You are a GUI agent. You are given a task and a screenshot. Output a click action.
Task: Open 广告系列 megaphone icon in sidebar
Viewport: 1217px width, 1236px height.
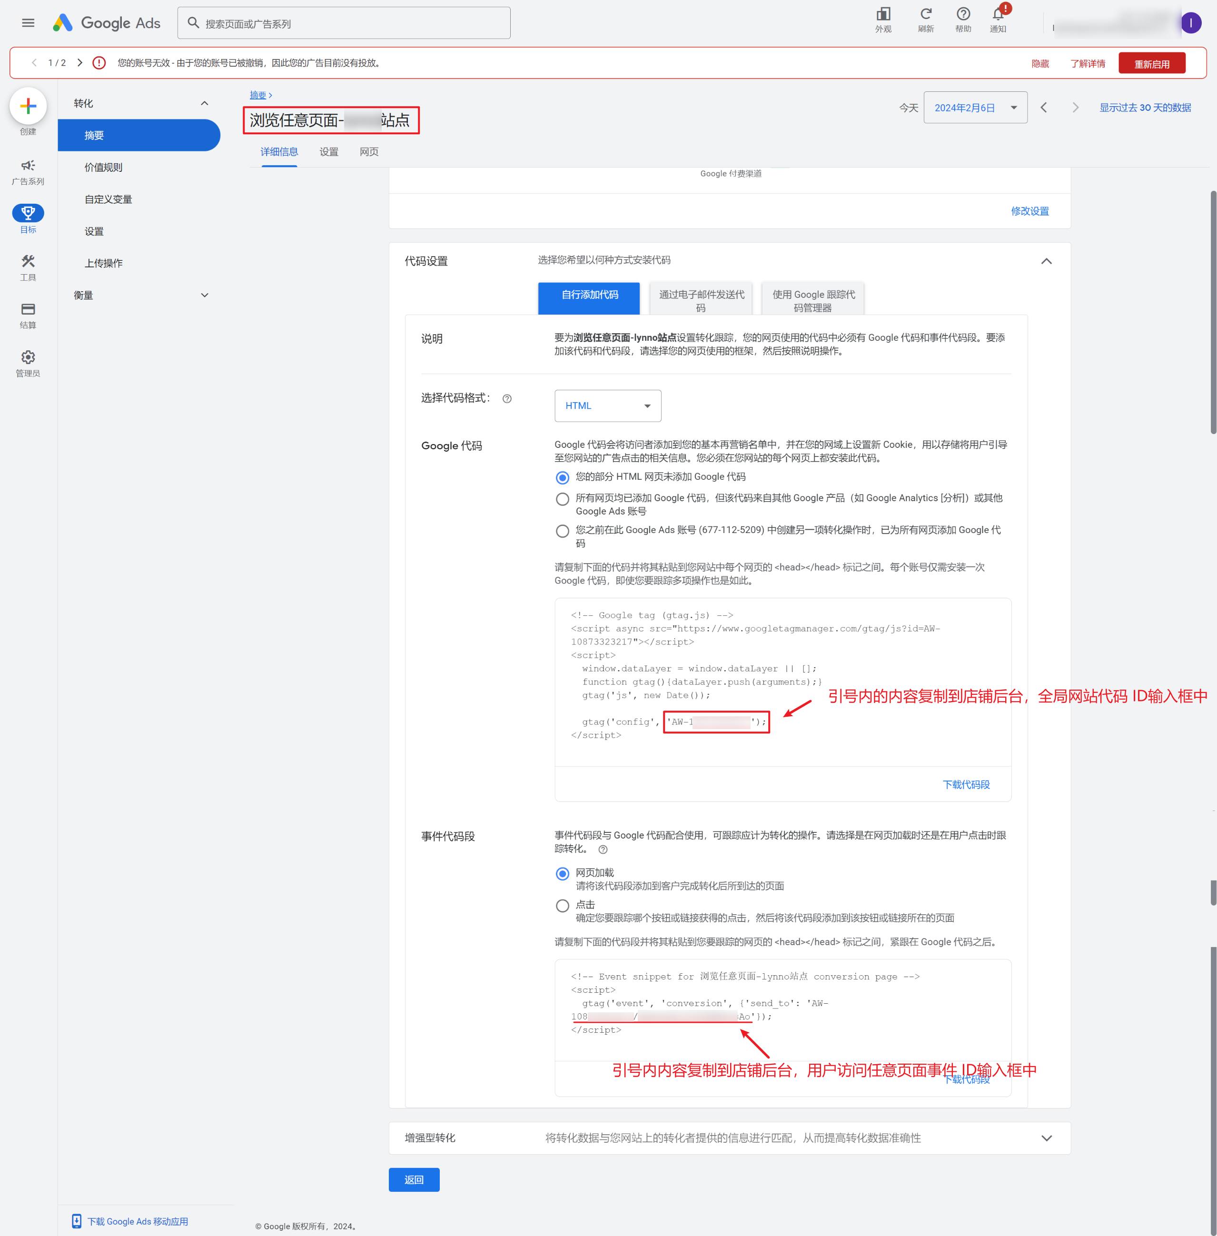(x=28, y=166)
